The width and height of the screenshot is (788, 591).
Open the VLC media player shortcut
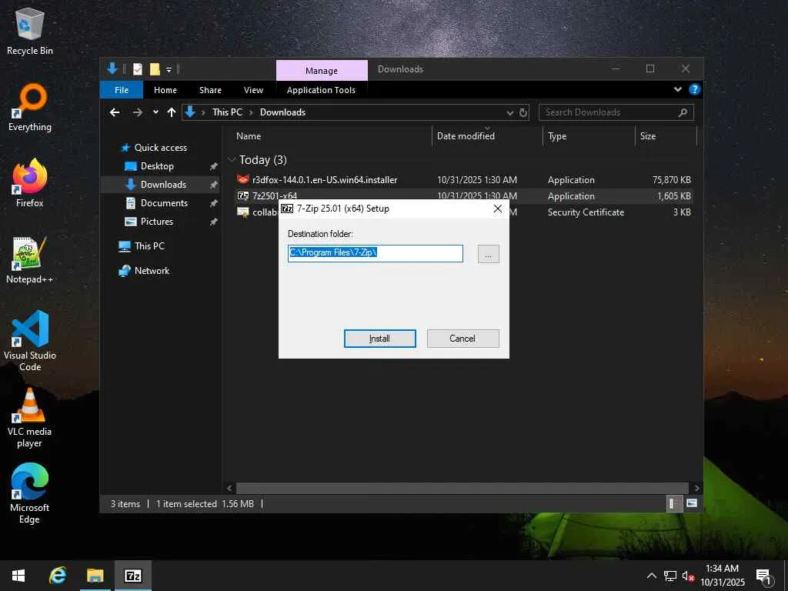point(30,418)
